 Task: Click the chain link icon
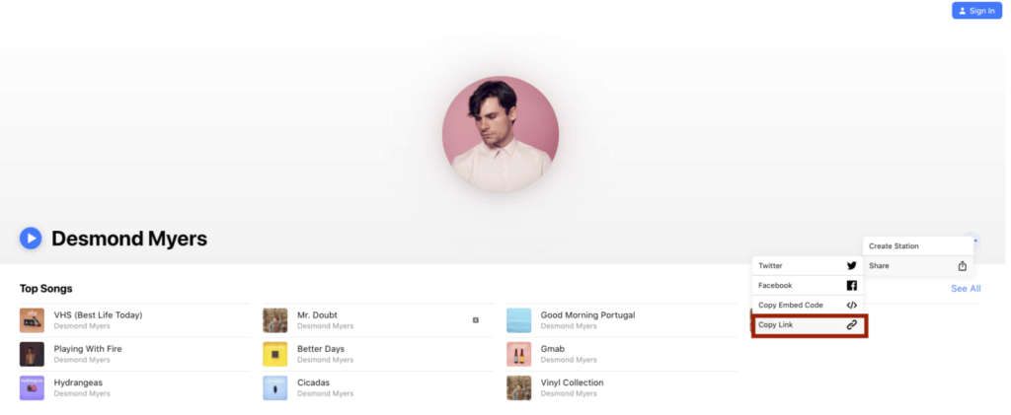[851, 325]
